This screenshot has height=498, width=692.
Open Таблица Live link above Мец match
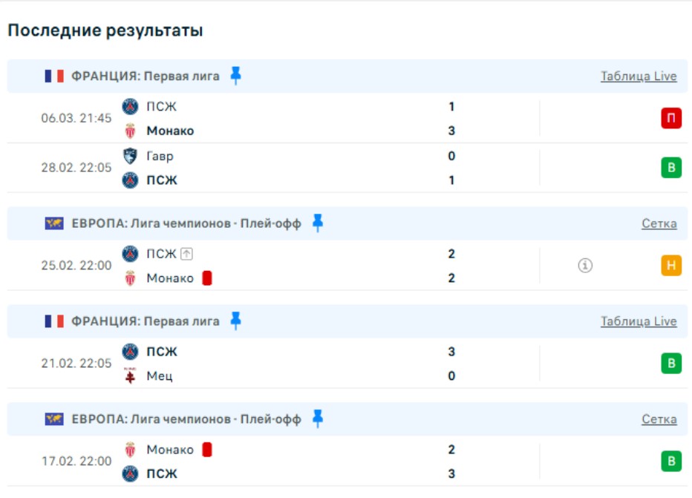coord(639,321)
